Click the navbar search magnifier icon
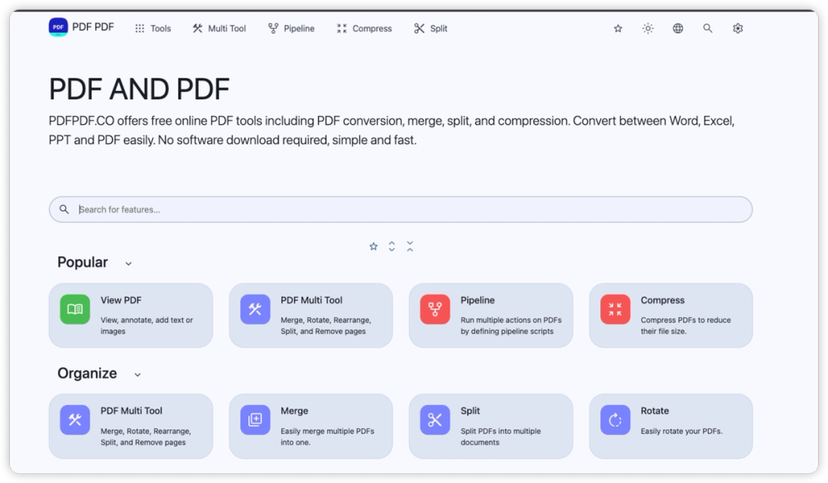828x483 pixels. pos(708,28)
